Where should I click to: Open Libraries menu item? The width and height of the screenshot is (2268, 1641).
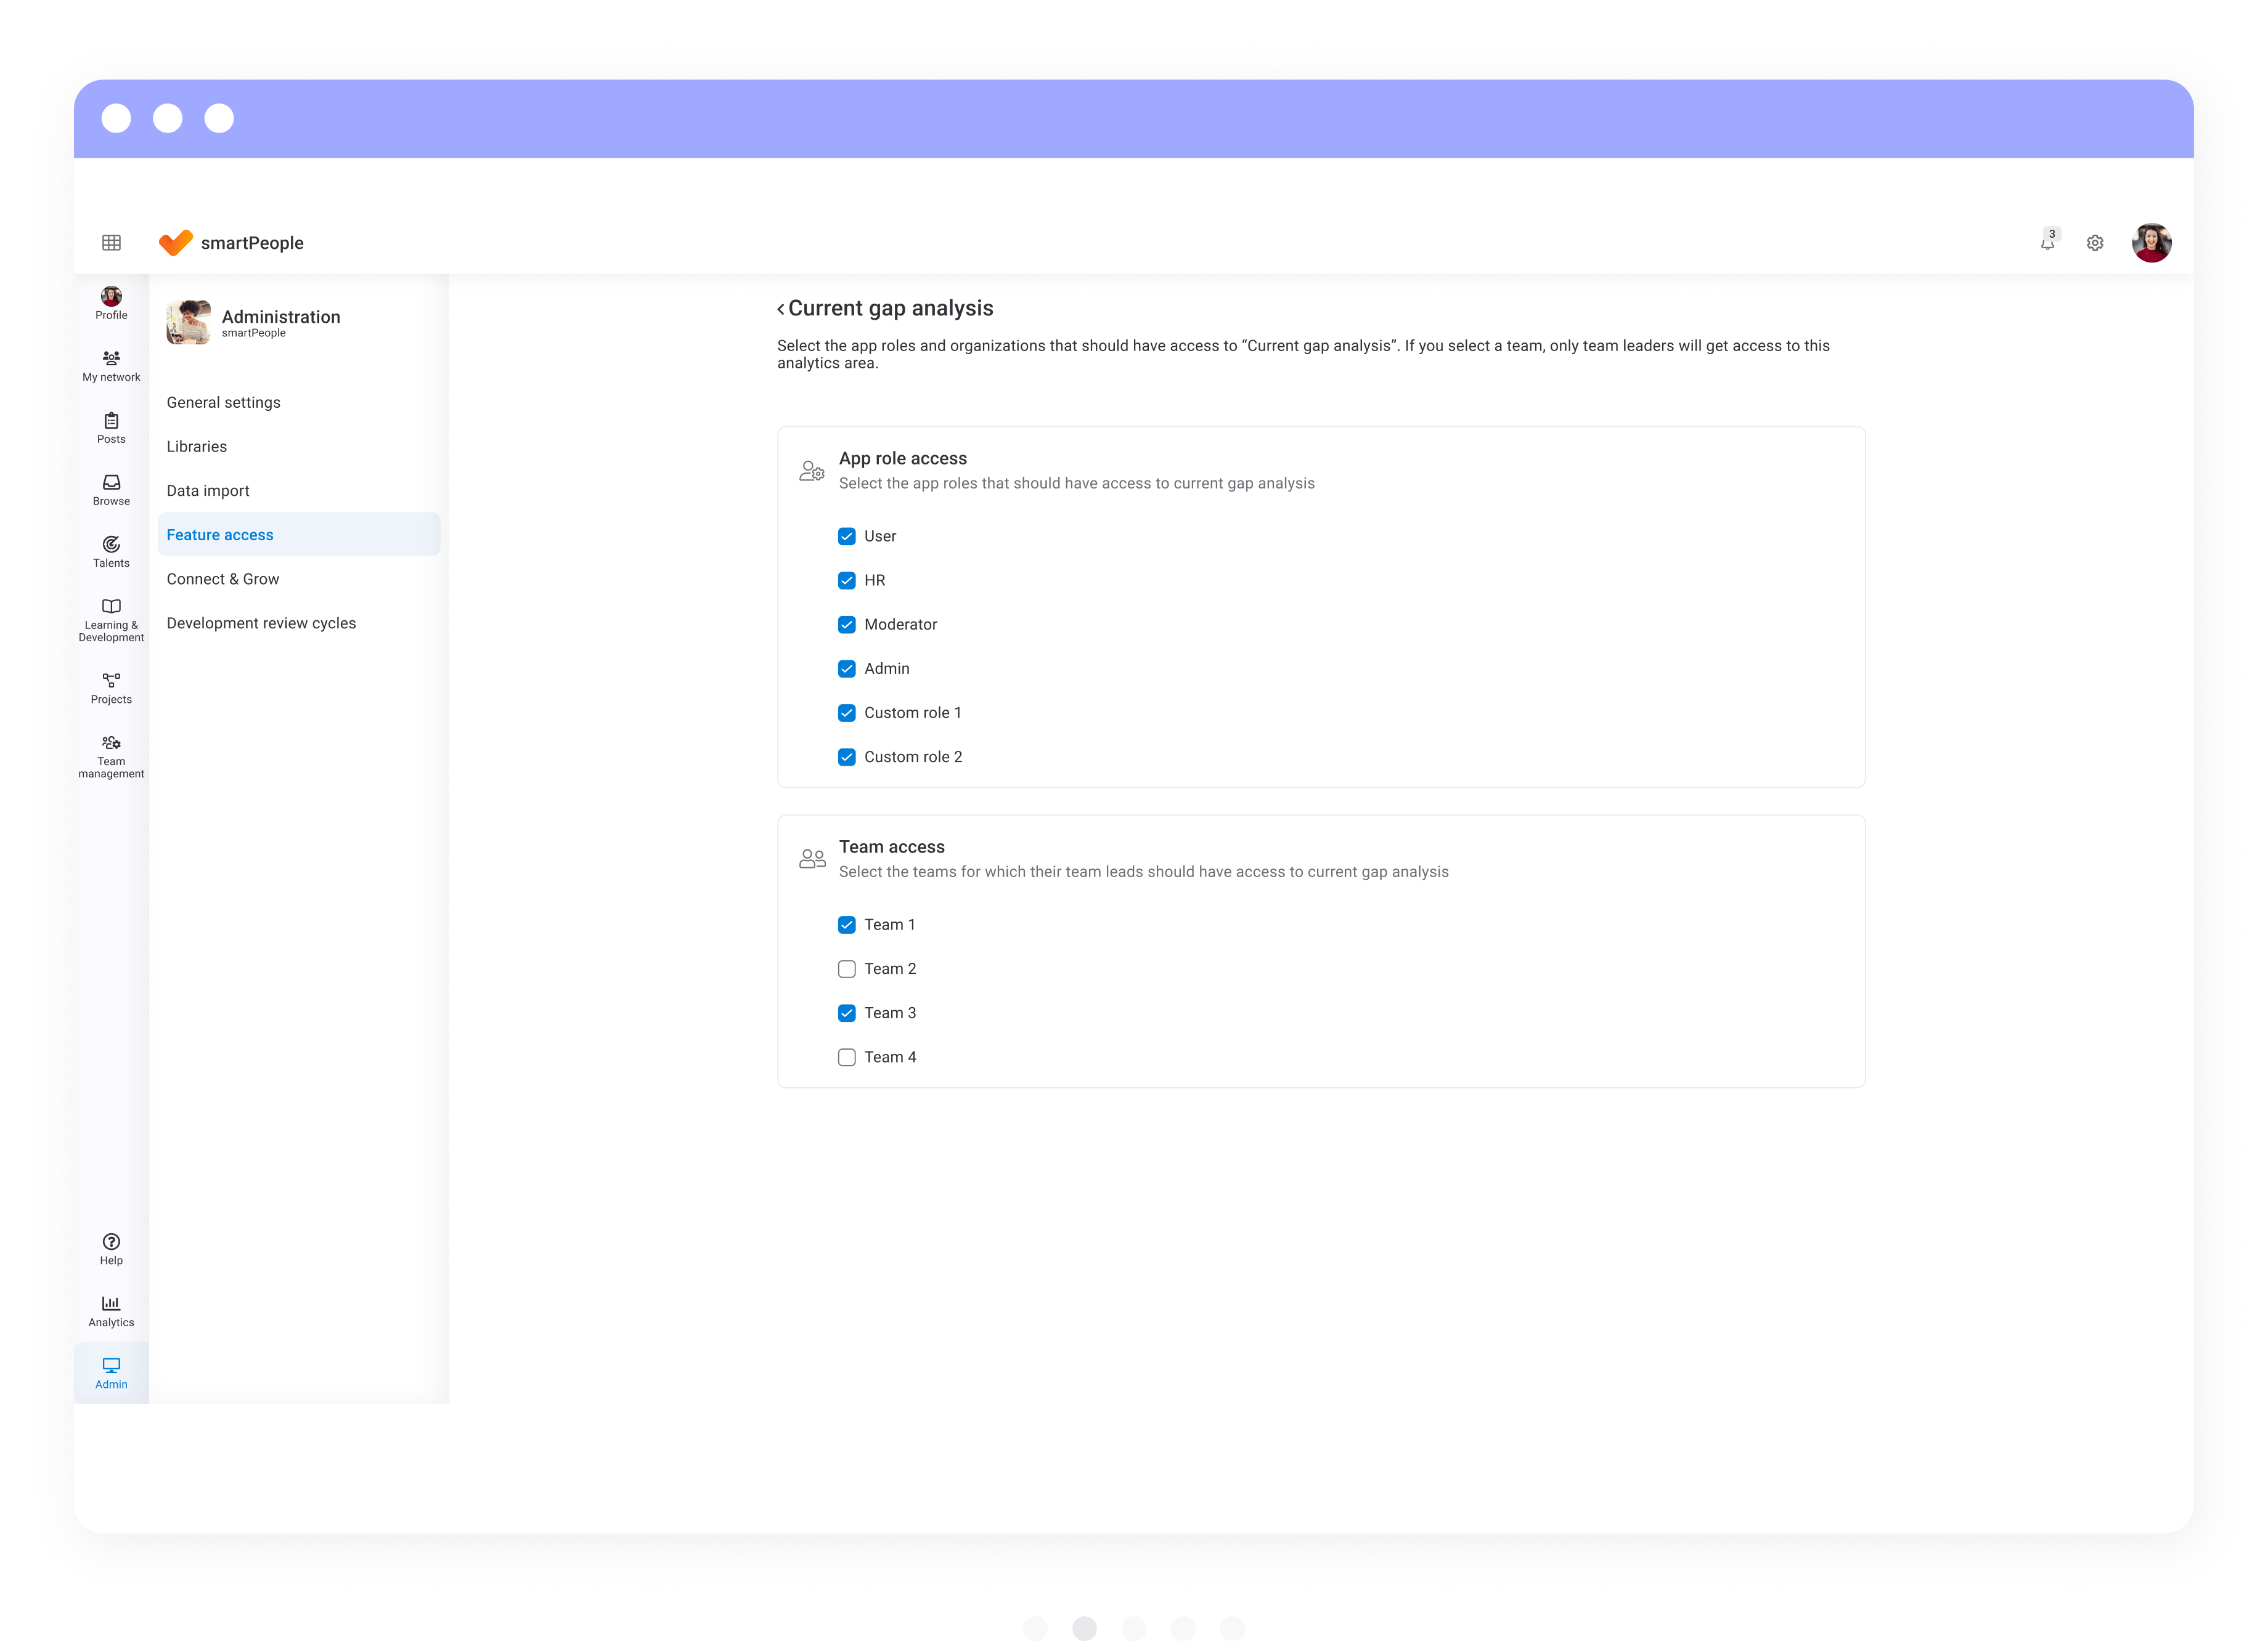[x=298, y=447]
